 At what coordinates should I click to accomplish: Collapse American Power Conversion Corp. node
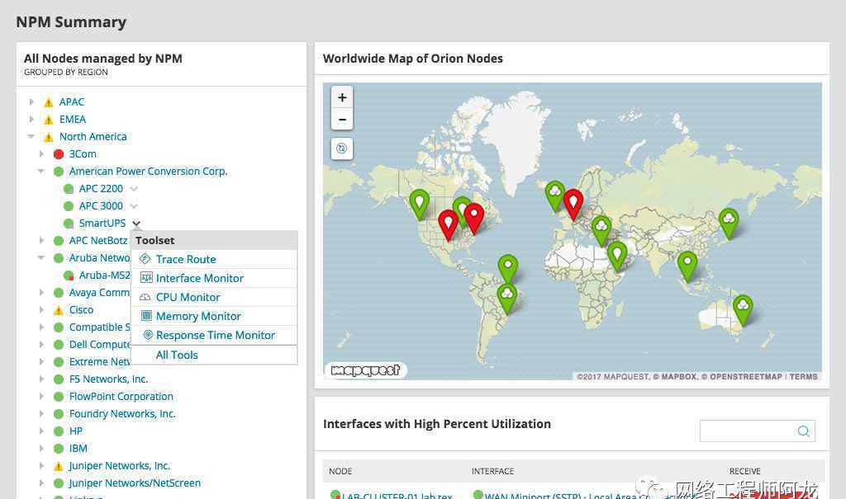point(41,172)
